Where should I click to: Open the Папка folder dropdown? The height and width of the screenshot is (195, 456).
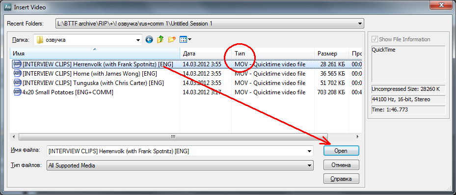pos(138,40)
